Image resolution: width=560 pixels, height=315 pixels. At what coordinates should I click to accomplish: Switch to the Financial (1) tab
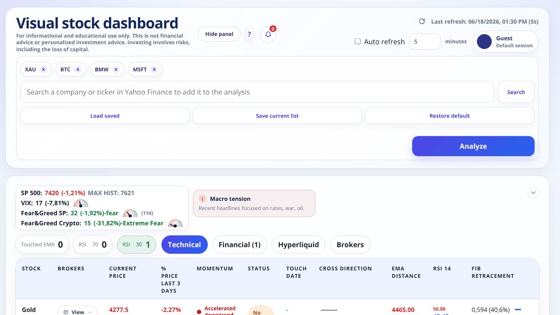click(239, 245)
